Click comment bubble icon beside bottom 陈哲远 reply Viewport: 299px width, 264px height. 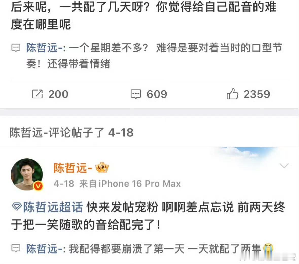tap(16, 248)
